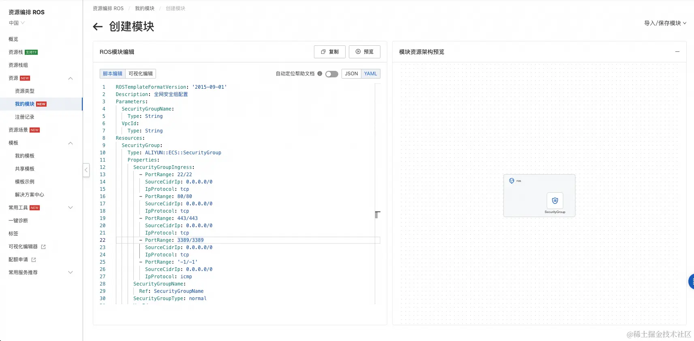694x341 pixels.
Task: Select the 可视化编辑 tab
Action: 141,74
